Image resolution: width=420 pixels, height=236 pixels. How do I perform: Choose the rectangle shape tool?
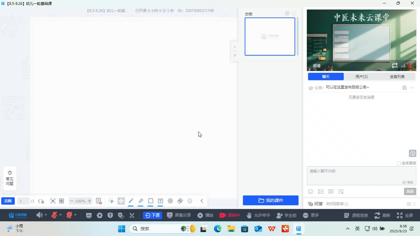coord(151,201)
